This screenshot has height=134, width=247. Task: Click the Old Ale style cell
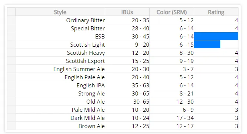[x=60, y=101]
